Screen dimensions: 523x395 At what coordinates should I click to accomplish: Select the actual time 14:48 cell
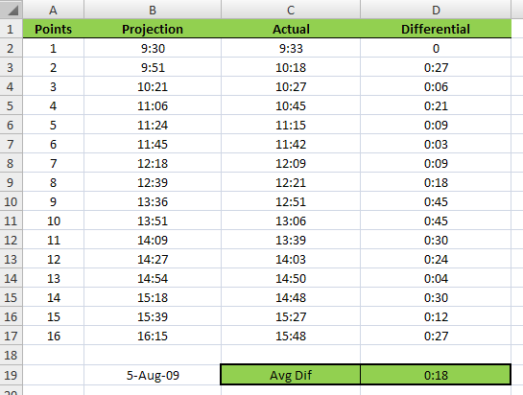coord(291,297)
